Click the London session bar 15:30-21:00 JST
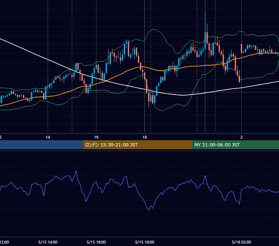The height and width of the screenshot is (246, 279). [137, 145]
